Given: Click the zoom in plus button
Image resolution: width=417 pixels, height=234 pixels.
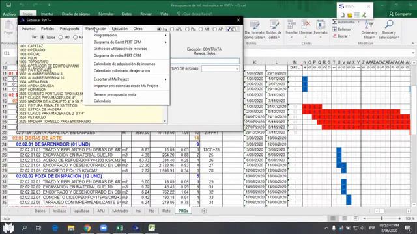Looking at the screenshot, I should click(x=399, y=218).
